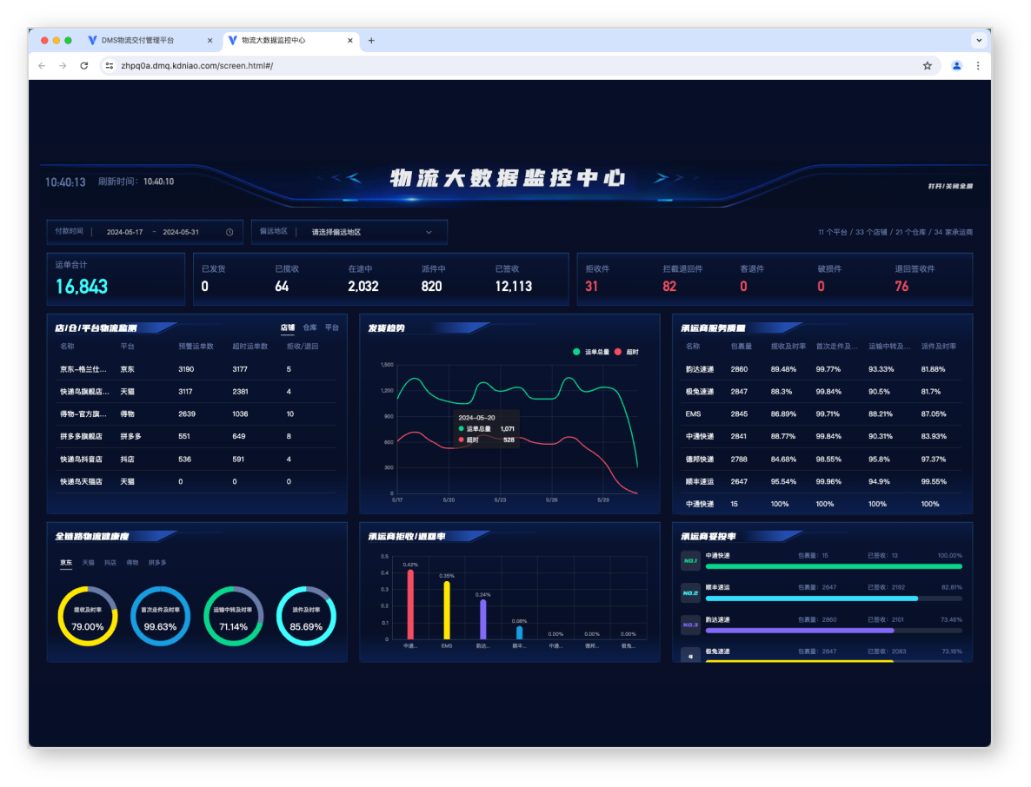This screenshot has height=787, width=1031.
Task: Click the clock icon in date range field
Action: [229, 232]
